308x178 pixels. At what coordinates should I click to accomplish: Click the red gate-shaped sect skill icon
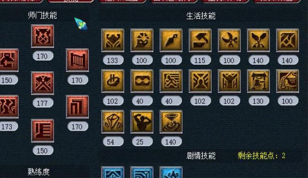[77, 60]
